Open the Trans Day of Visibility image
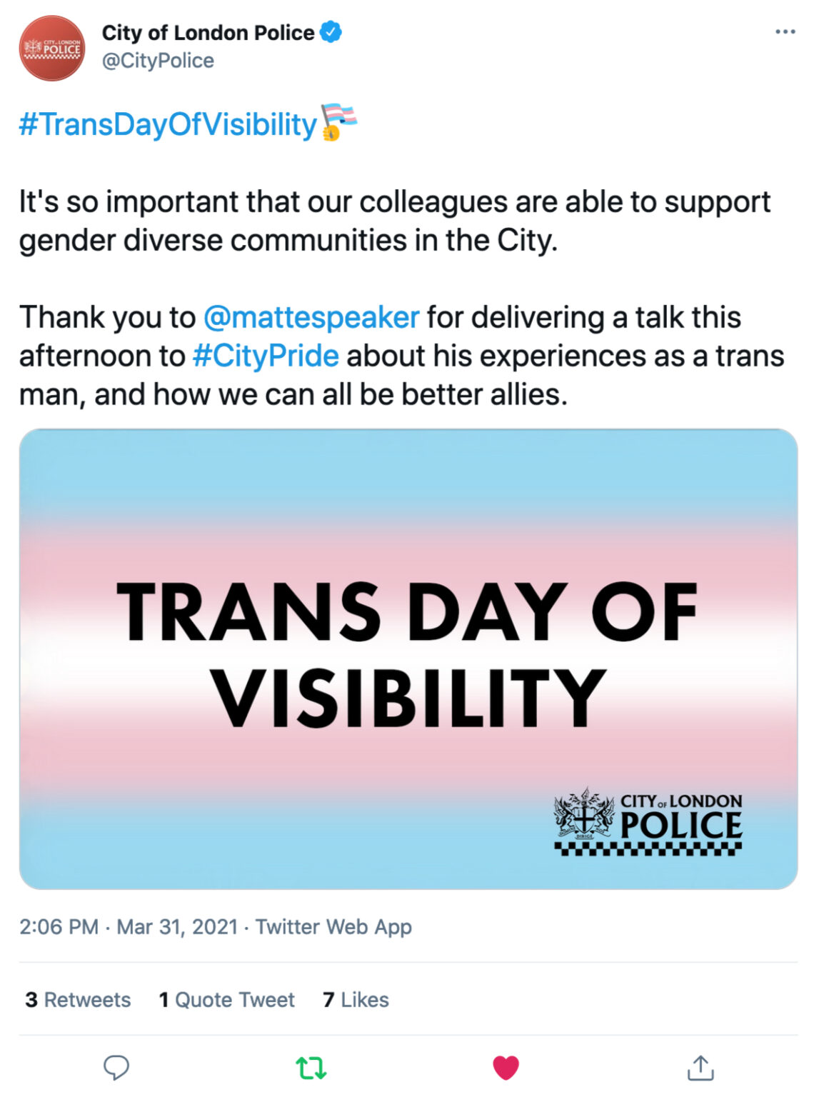The image size is (819, 1097). click(x=408, y=658)
